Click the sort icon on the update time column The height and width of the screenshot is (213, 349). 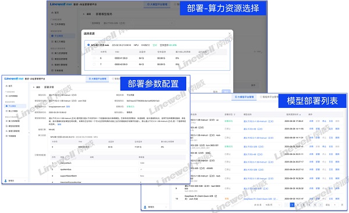[x=300, y=114]
